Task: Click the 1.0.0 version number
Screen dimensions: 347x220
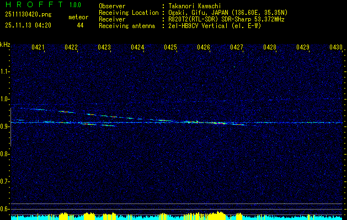Action: (74, 5)
